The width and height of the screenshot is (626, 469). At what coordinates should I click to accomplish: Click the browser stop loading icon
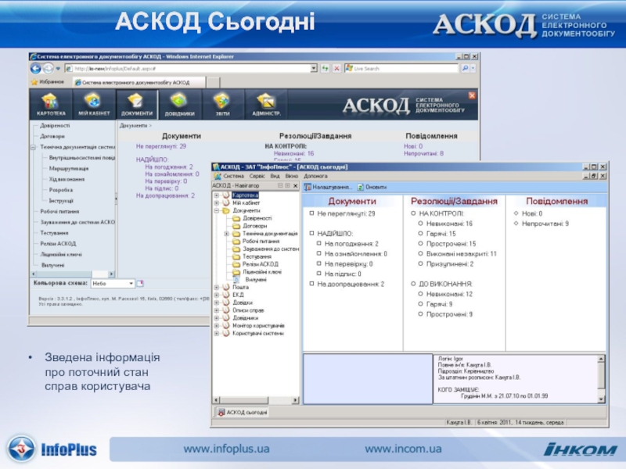pos(336,69)
